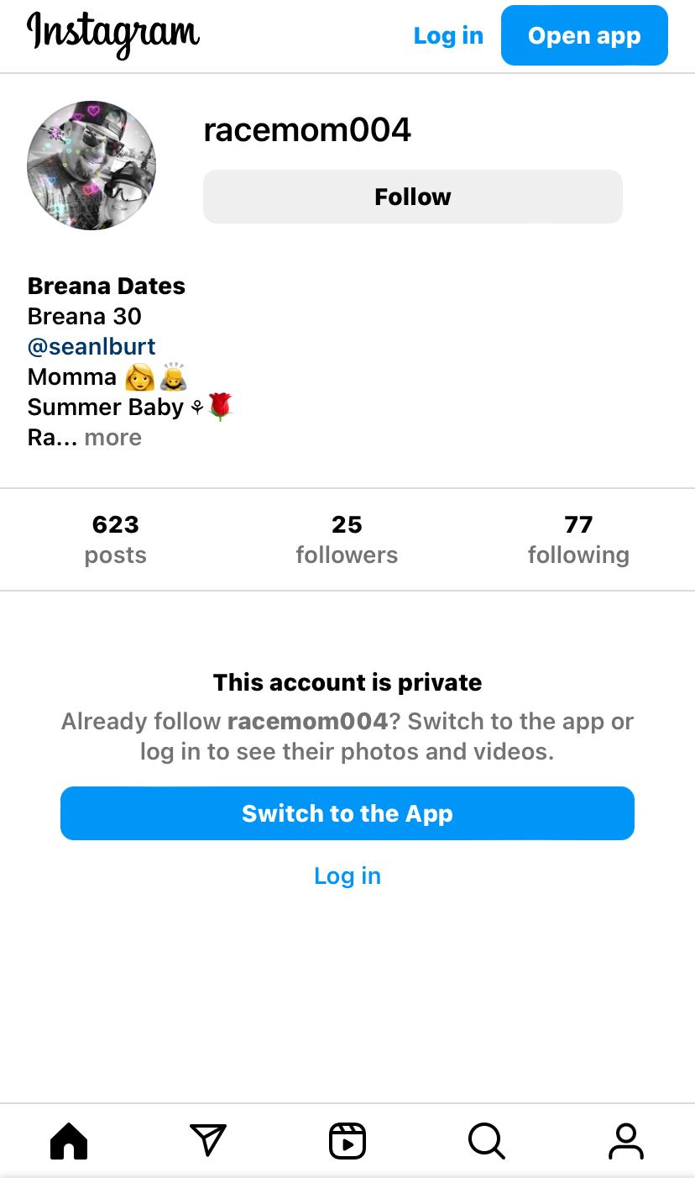Select the 623 posts stat
The height and width of the screenshot is (1178, 695).
(116, 539)
